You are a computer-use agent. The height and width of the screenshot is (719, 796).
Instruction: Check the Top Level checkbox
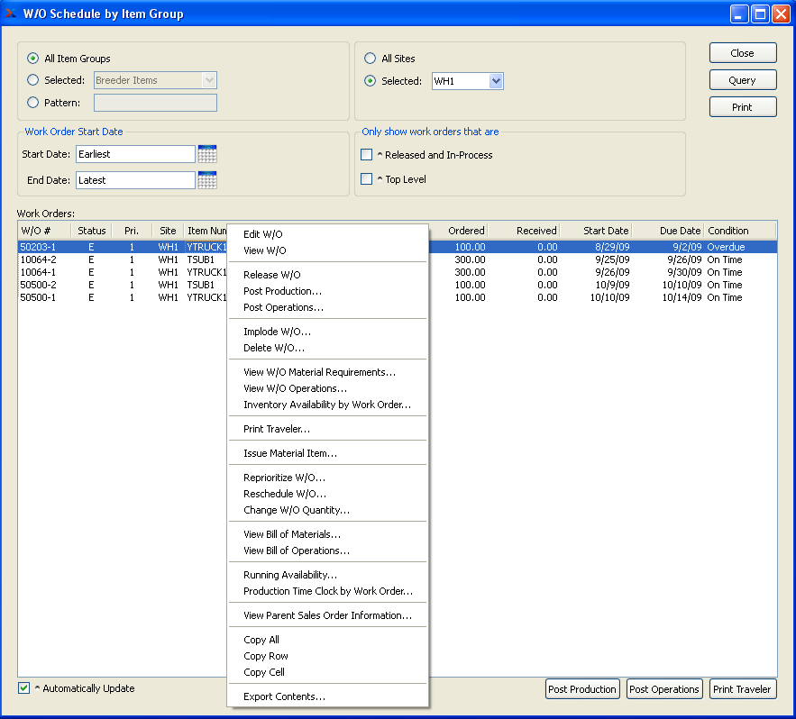pyautogui.click(x=367, y=179)
